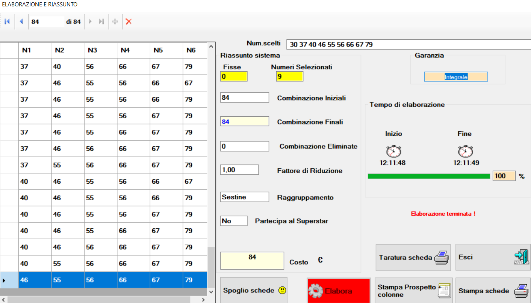
Task: Click the Combinazione Iniziali field
Action: coord(245,97)
